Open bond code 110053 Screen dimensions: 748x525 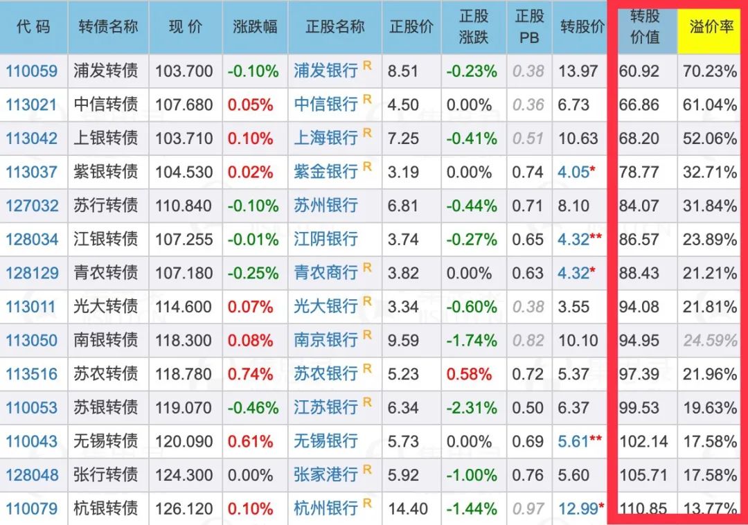[31, 408]
